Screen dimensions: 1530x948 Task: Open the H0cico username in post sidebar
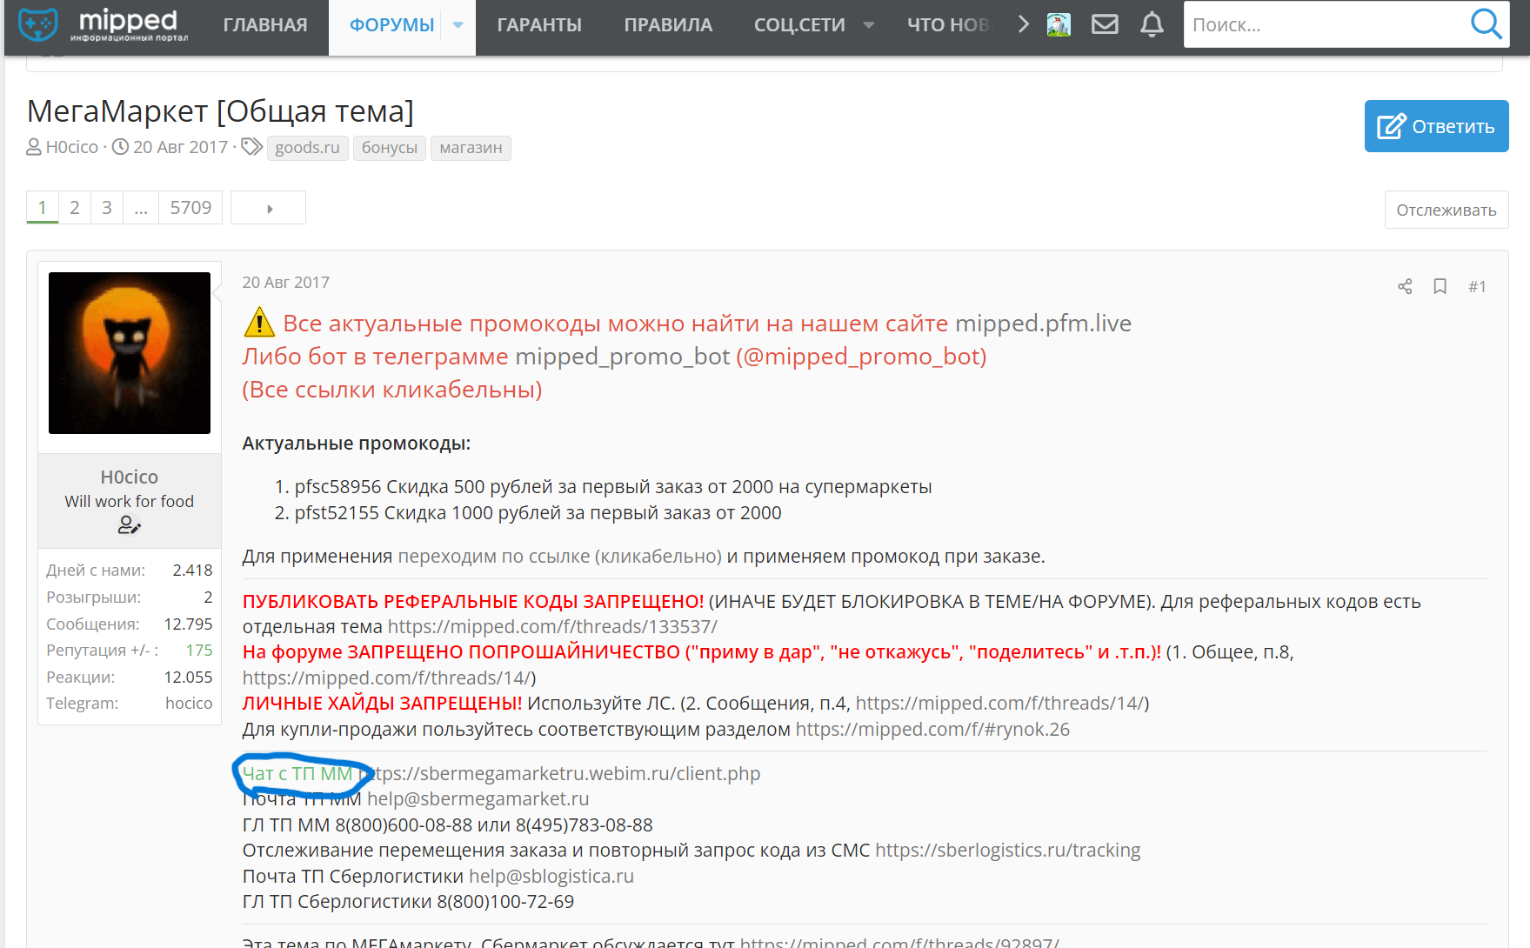coord(130,477)
